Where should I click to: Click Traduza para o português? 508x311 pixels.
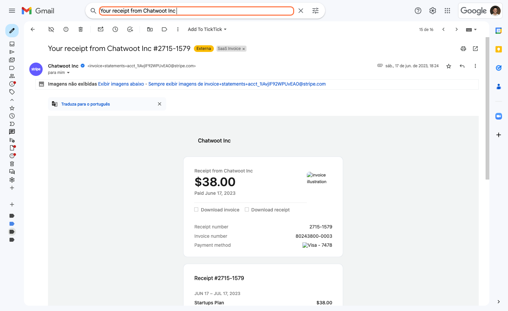tap(86, 104)
